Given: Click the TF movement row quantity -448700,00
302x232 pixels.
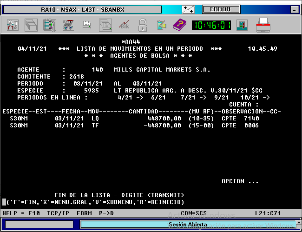Looking at the screenshot, I should click(x=162, y=126).
